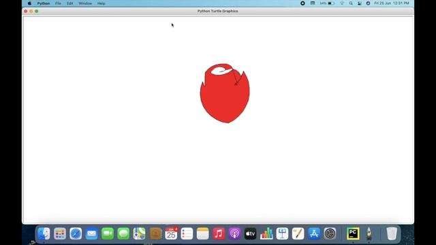Open Maps from the Dock
The image size is (436, 245).
pos(139,233)
